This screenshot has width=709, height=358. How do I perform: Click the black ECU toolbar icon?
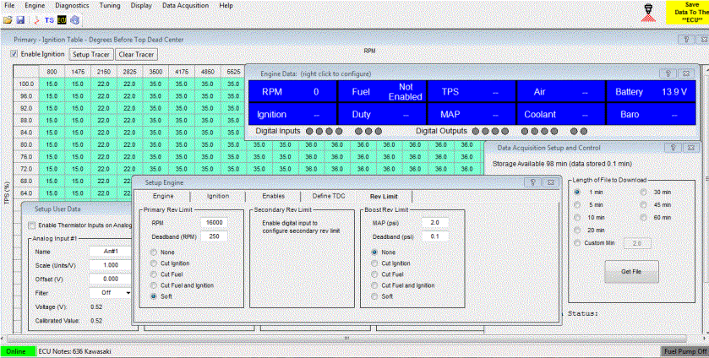pos(62,20)
